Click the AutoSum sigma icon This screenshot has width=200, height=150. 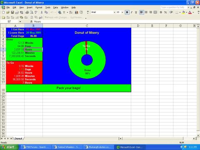pyautogui.click(x=64, y=12)
